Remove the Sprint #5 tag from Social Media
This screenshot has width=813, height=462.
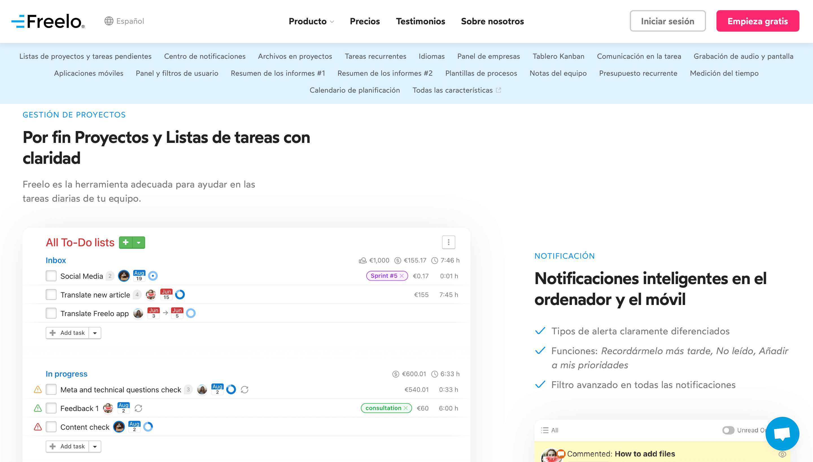tap(402, 276)
